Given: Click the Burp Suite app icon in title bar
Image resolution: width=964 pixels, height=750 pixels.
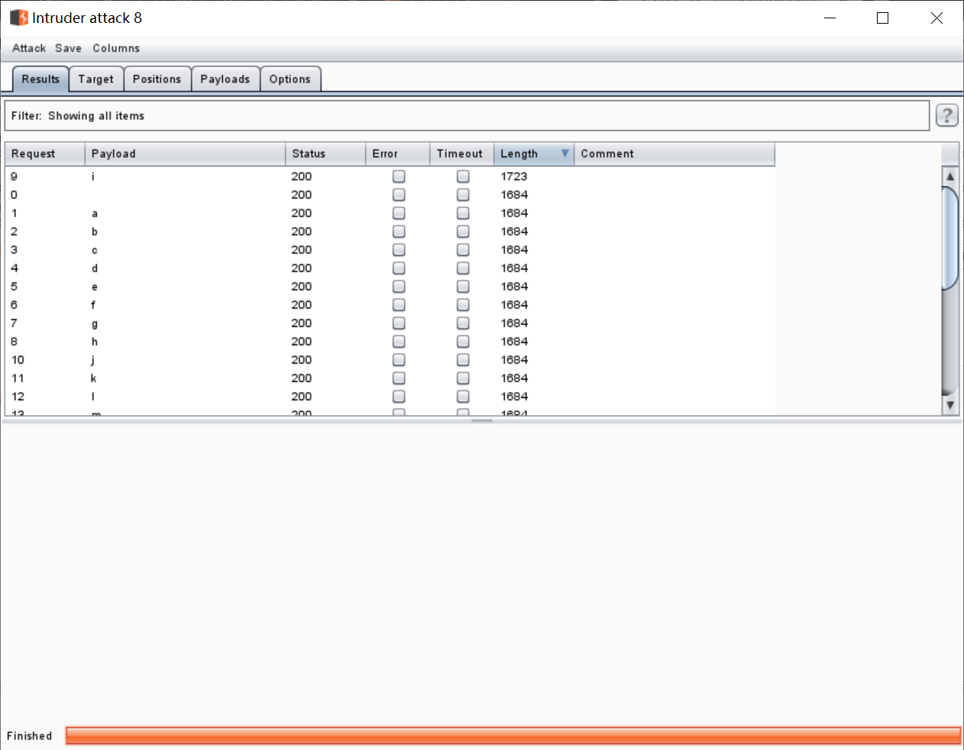Looking at the screenshot, I should 19,18.
